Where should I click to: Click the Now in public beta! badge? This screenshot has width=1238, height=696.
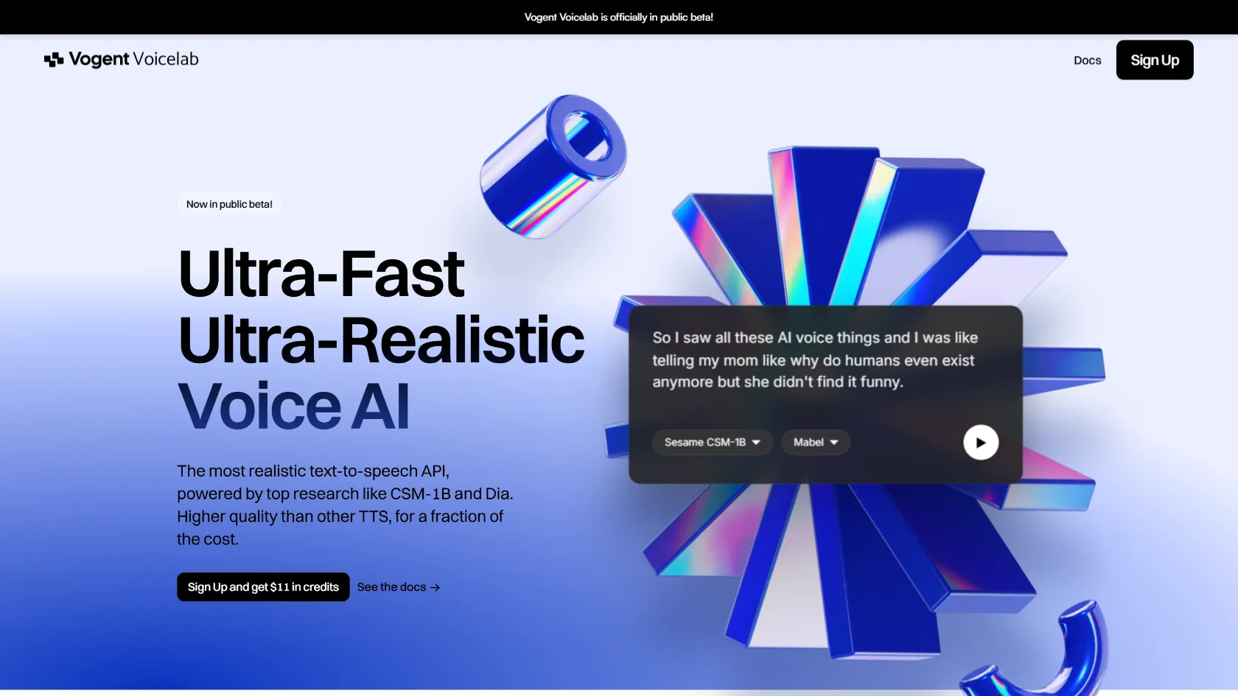[x=229, y=204]
